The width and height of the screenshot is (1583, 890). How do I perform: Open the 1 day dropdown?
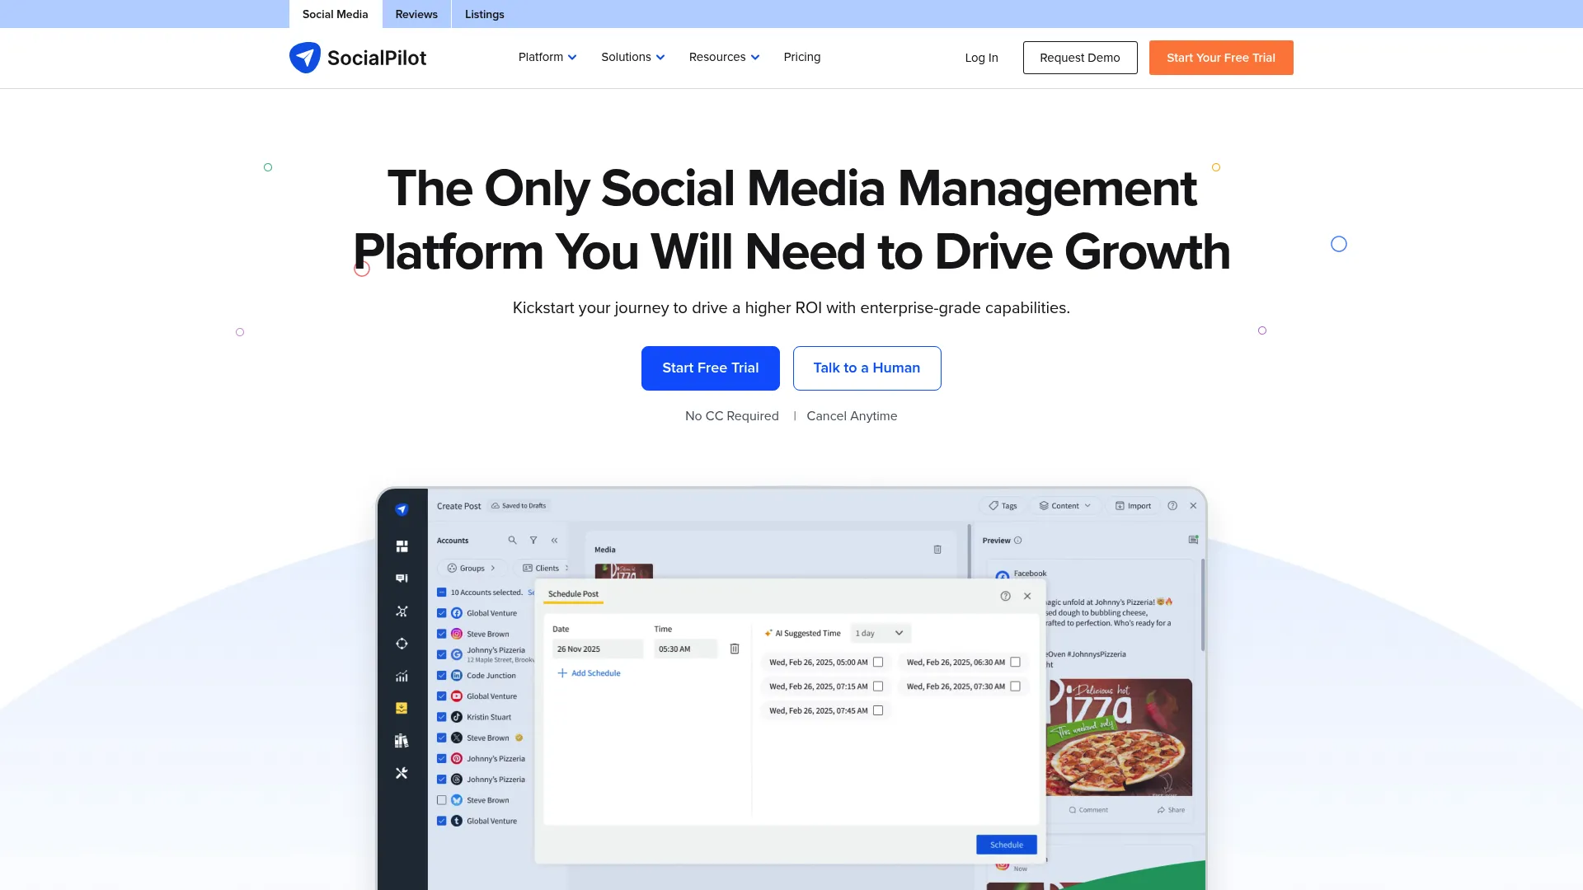(x=880, y=633)
